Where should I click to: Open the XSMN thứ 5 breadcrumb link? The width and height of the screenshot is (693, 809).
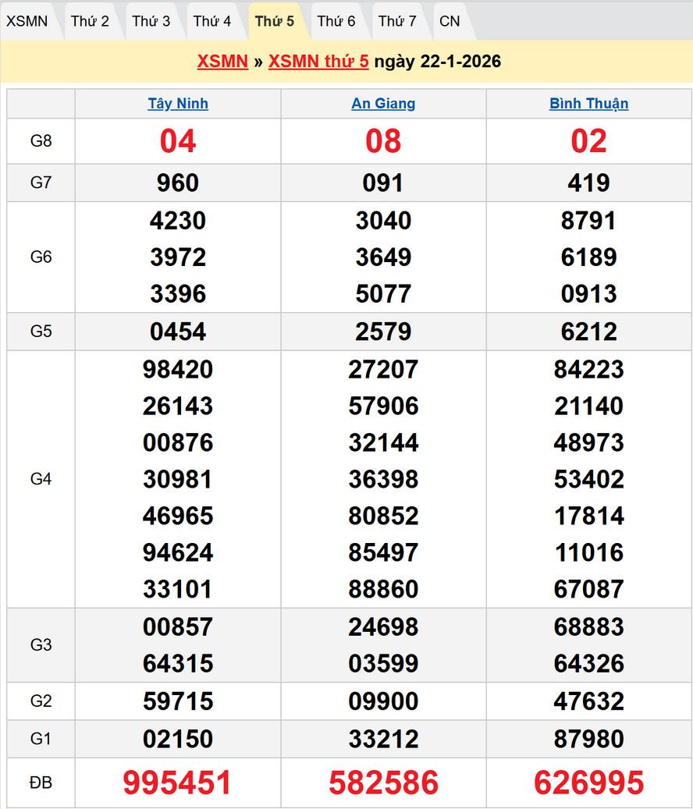(318, 62)
